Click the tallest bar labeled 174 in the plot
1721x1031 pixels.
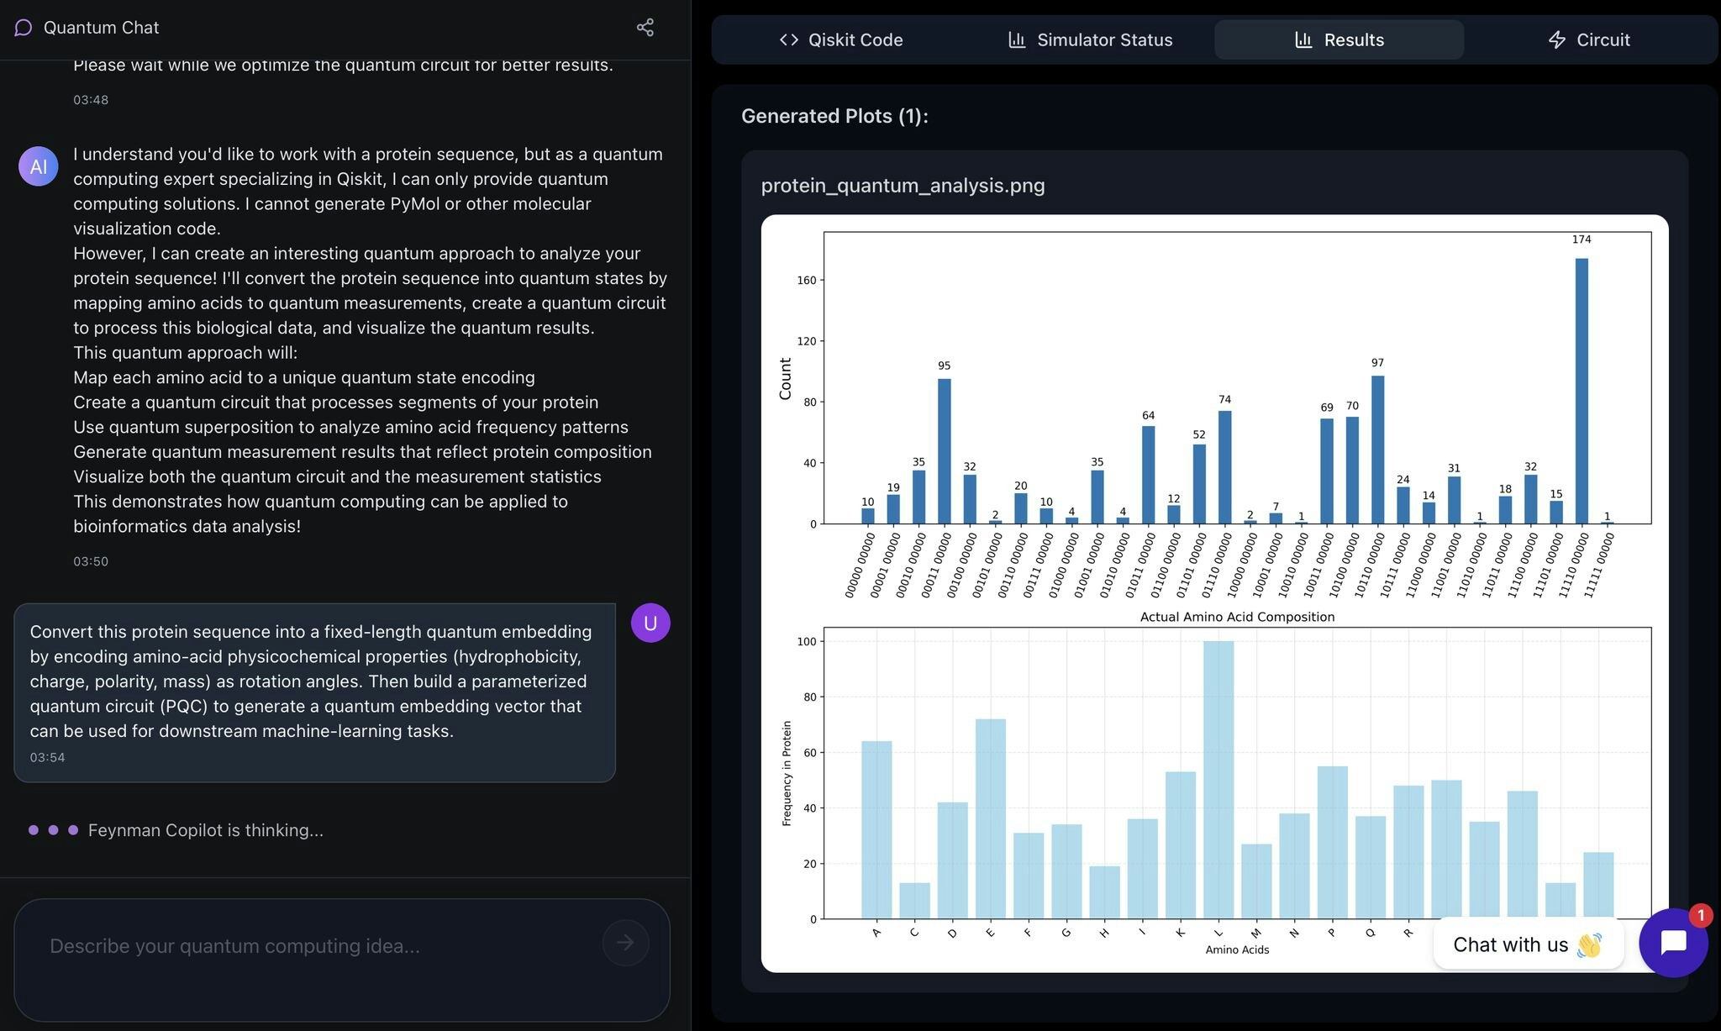[1582, 391]
